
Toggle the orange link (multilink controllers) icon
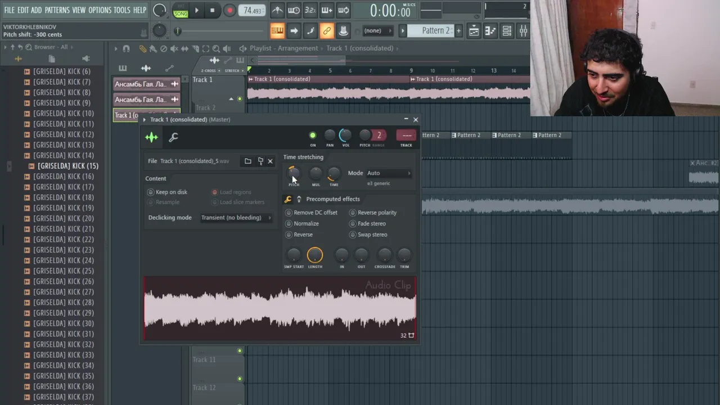tap(327, 31)
